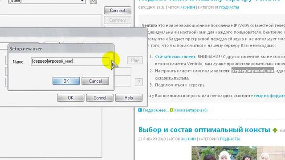Click the question mark button beside the field
The height and width of the screenshot is (160, 285).
(138, 82)
